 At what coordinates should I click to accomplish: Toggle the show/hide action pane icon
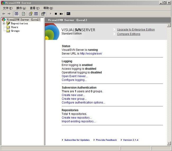pos(36,14)
